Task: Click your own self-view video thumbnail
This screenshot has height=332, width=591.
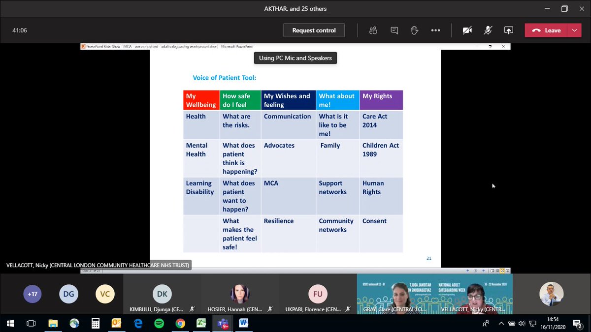Action: click(551, 294)
